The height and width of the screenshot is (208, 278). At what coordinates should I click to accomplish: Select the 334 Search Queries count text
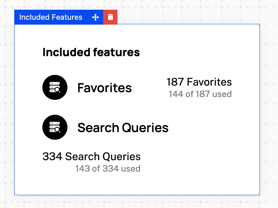91,156
